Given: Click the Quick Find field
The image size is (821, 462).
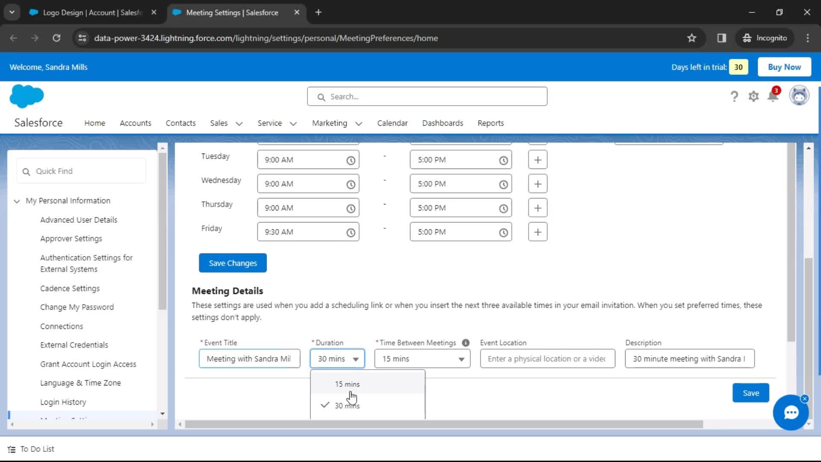Looking at the screenshot, I should 81,171.
